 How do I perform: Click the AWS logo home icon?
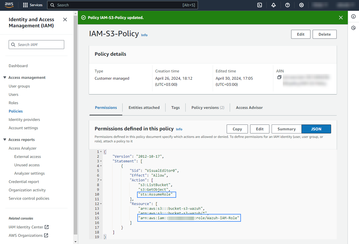(x=9, y=5)
